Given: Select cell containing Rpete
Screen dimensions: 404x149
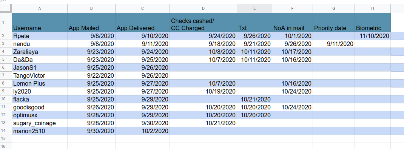Looking at the screenshot, I should 40,36.
